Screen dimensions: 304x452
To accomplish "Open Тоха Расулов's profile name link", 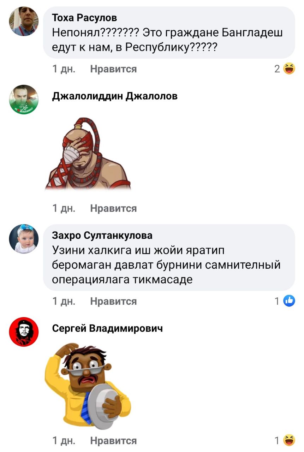I will pyautogui.click(x=84, y=17).
